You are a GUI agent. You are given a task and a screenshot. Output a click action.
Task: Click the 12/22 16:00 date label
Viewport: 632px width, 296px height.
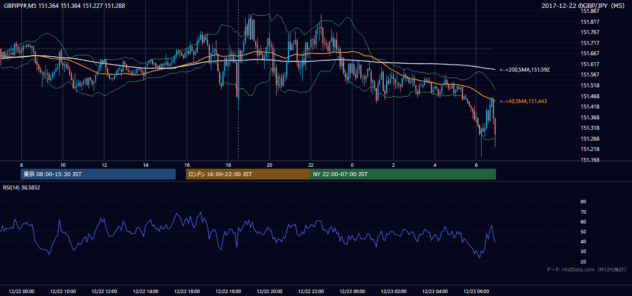point(187,292)
